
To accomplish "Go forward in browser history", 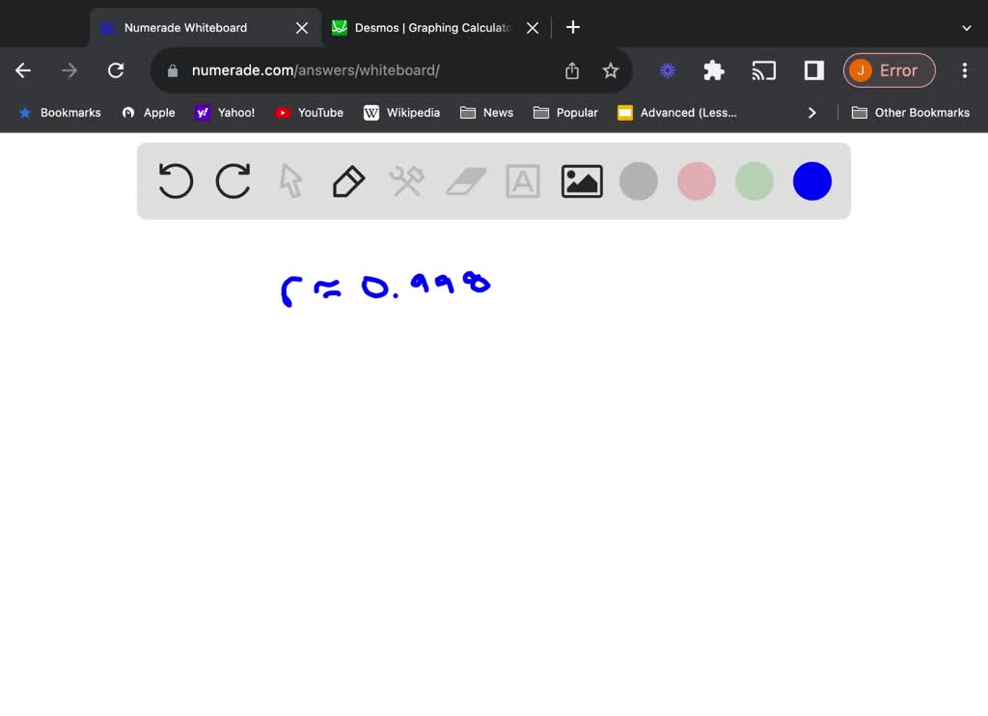I will tap(69, 70).
